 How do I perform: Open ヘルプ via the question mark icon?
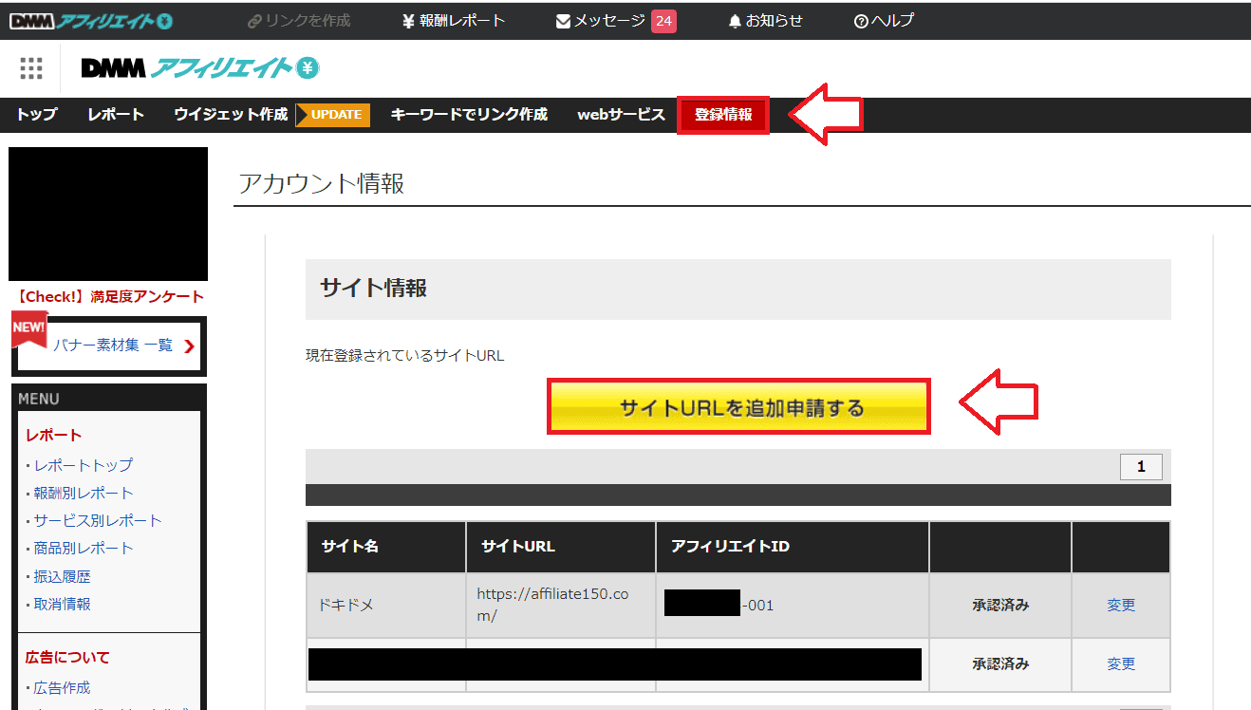point(860,20)
